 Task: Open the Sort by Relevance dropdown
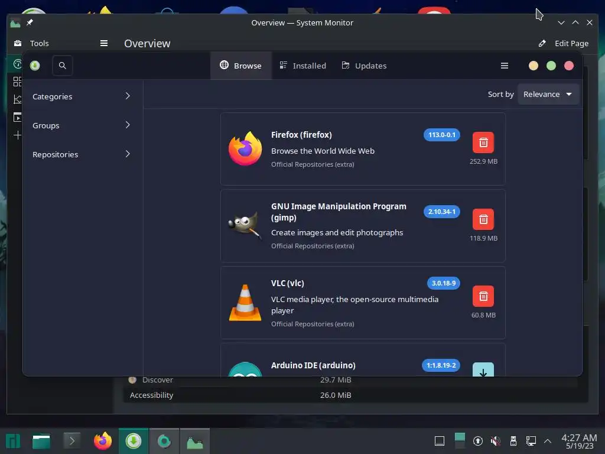[x=548, y=95]
